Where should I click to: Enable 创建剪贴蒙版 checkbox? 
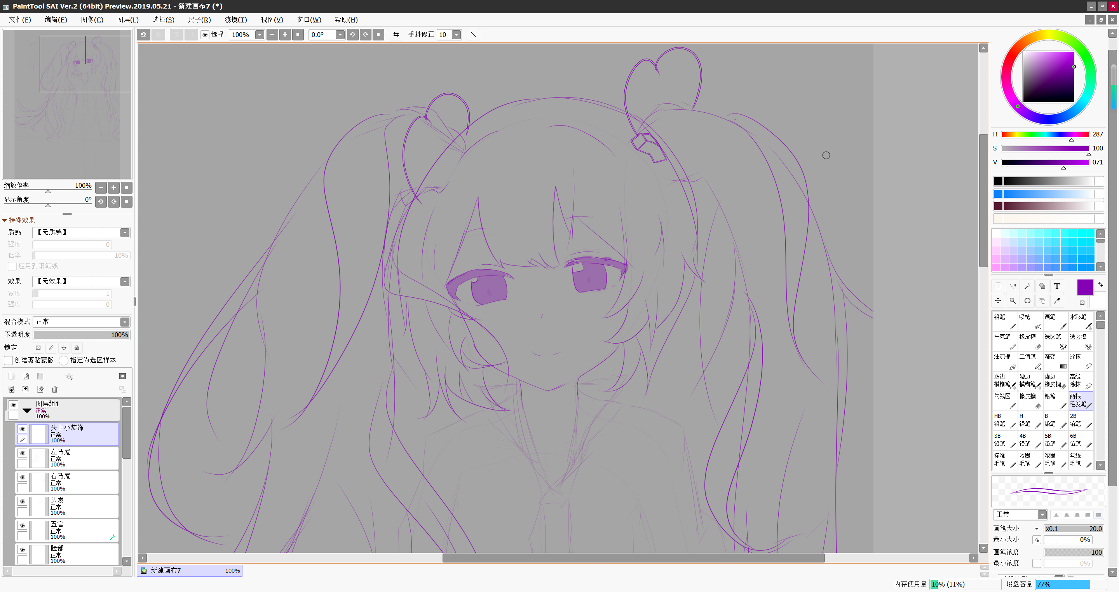point(8,360)
